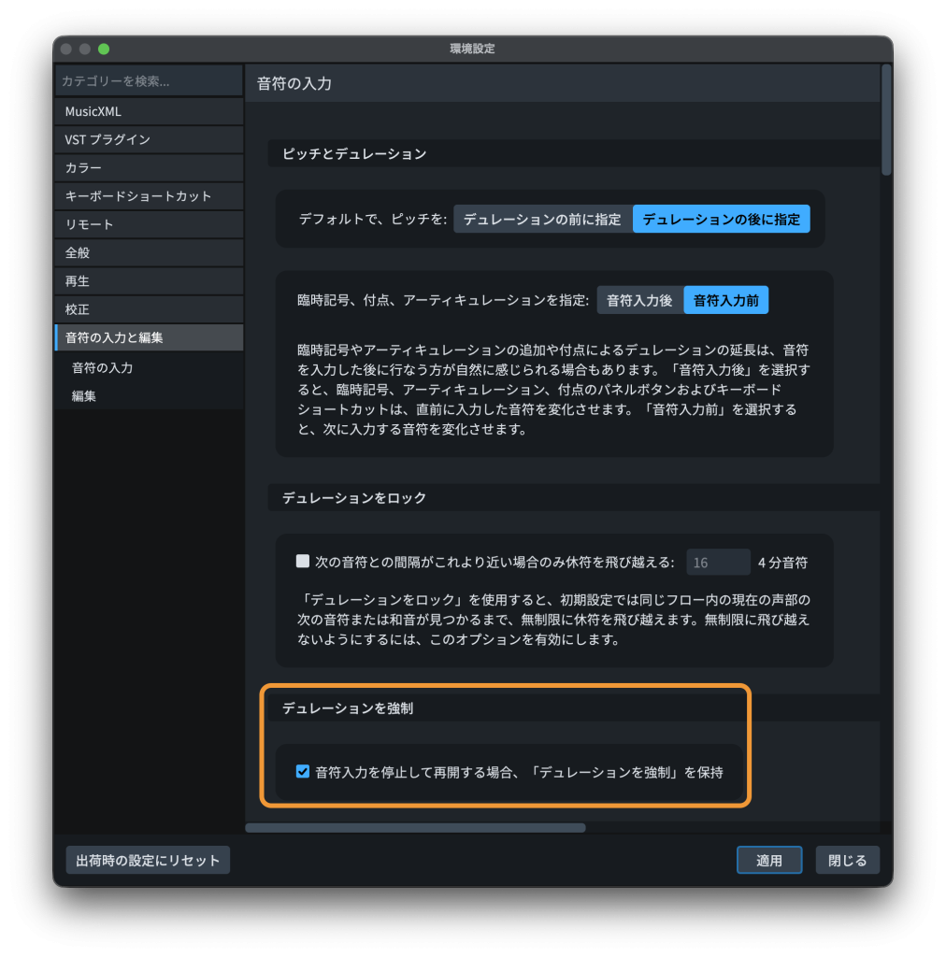The width and height of the screenshot is (946, 957).
Task: Select 音符入力前 option
Action: click(725, 301)
